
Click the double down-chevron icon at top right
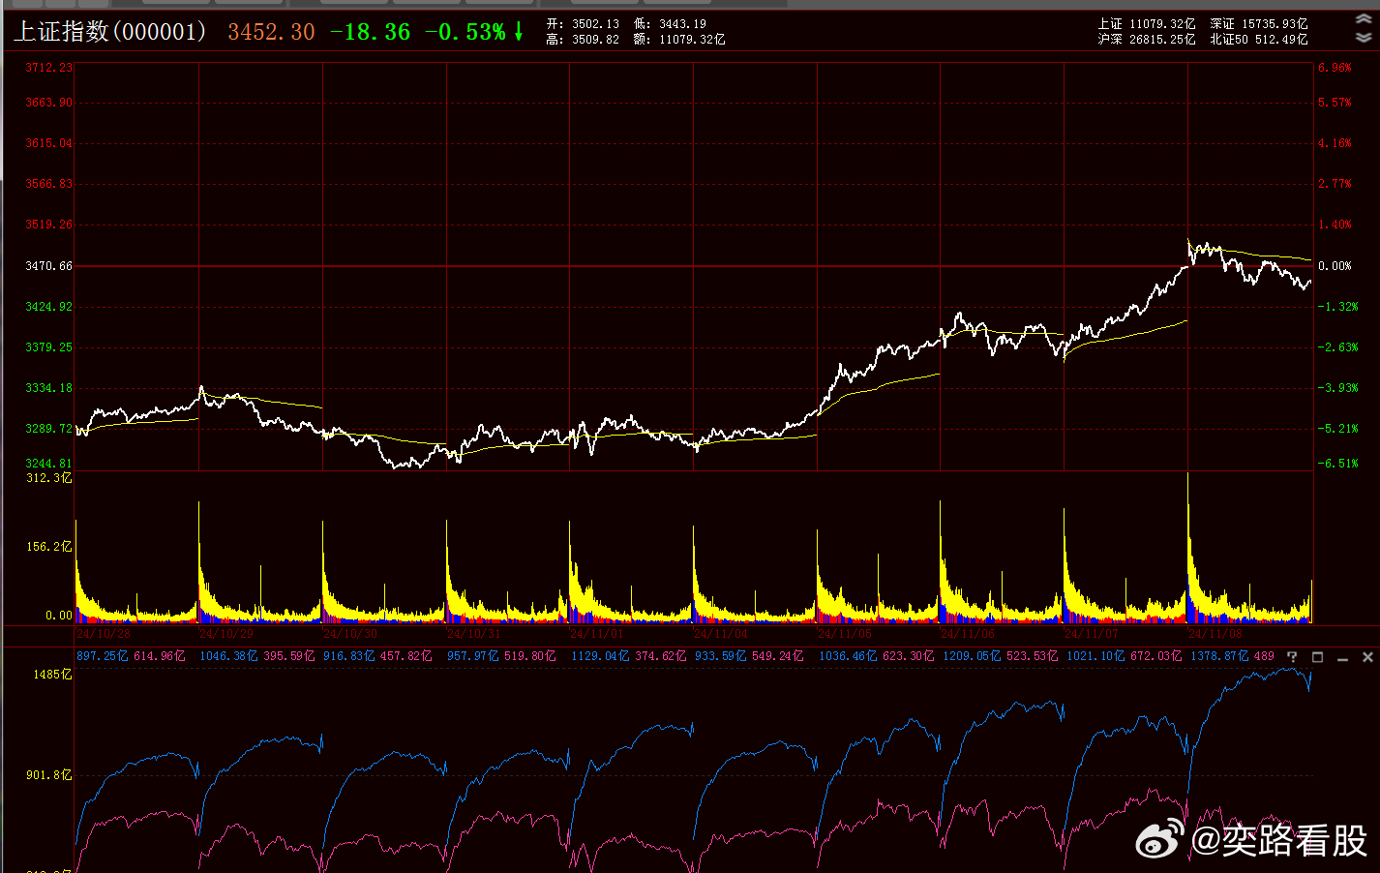pos(1364,38)
